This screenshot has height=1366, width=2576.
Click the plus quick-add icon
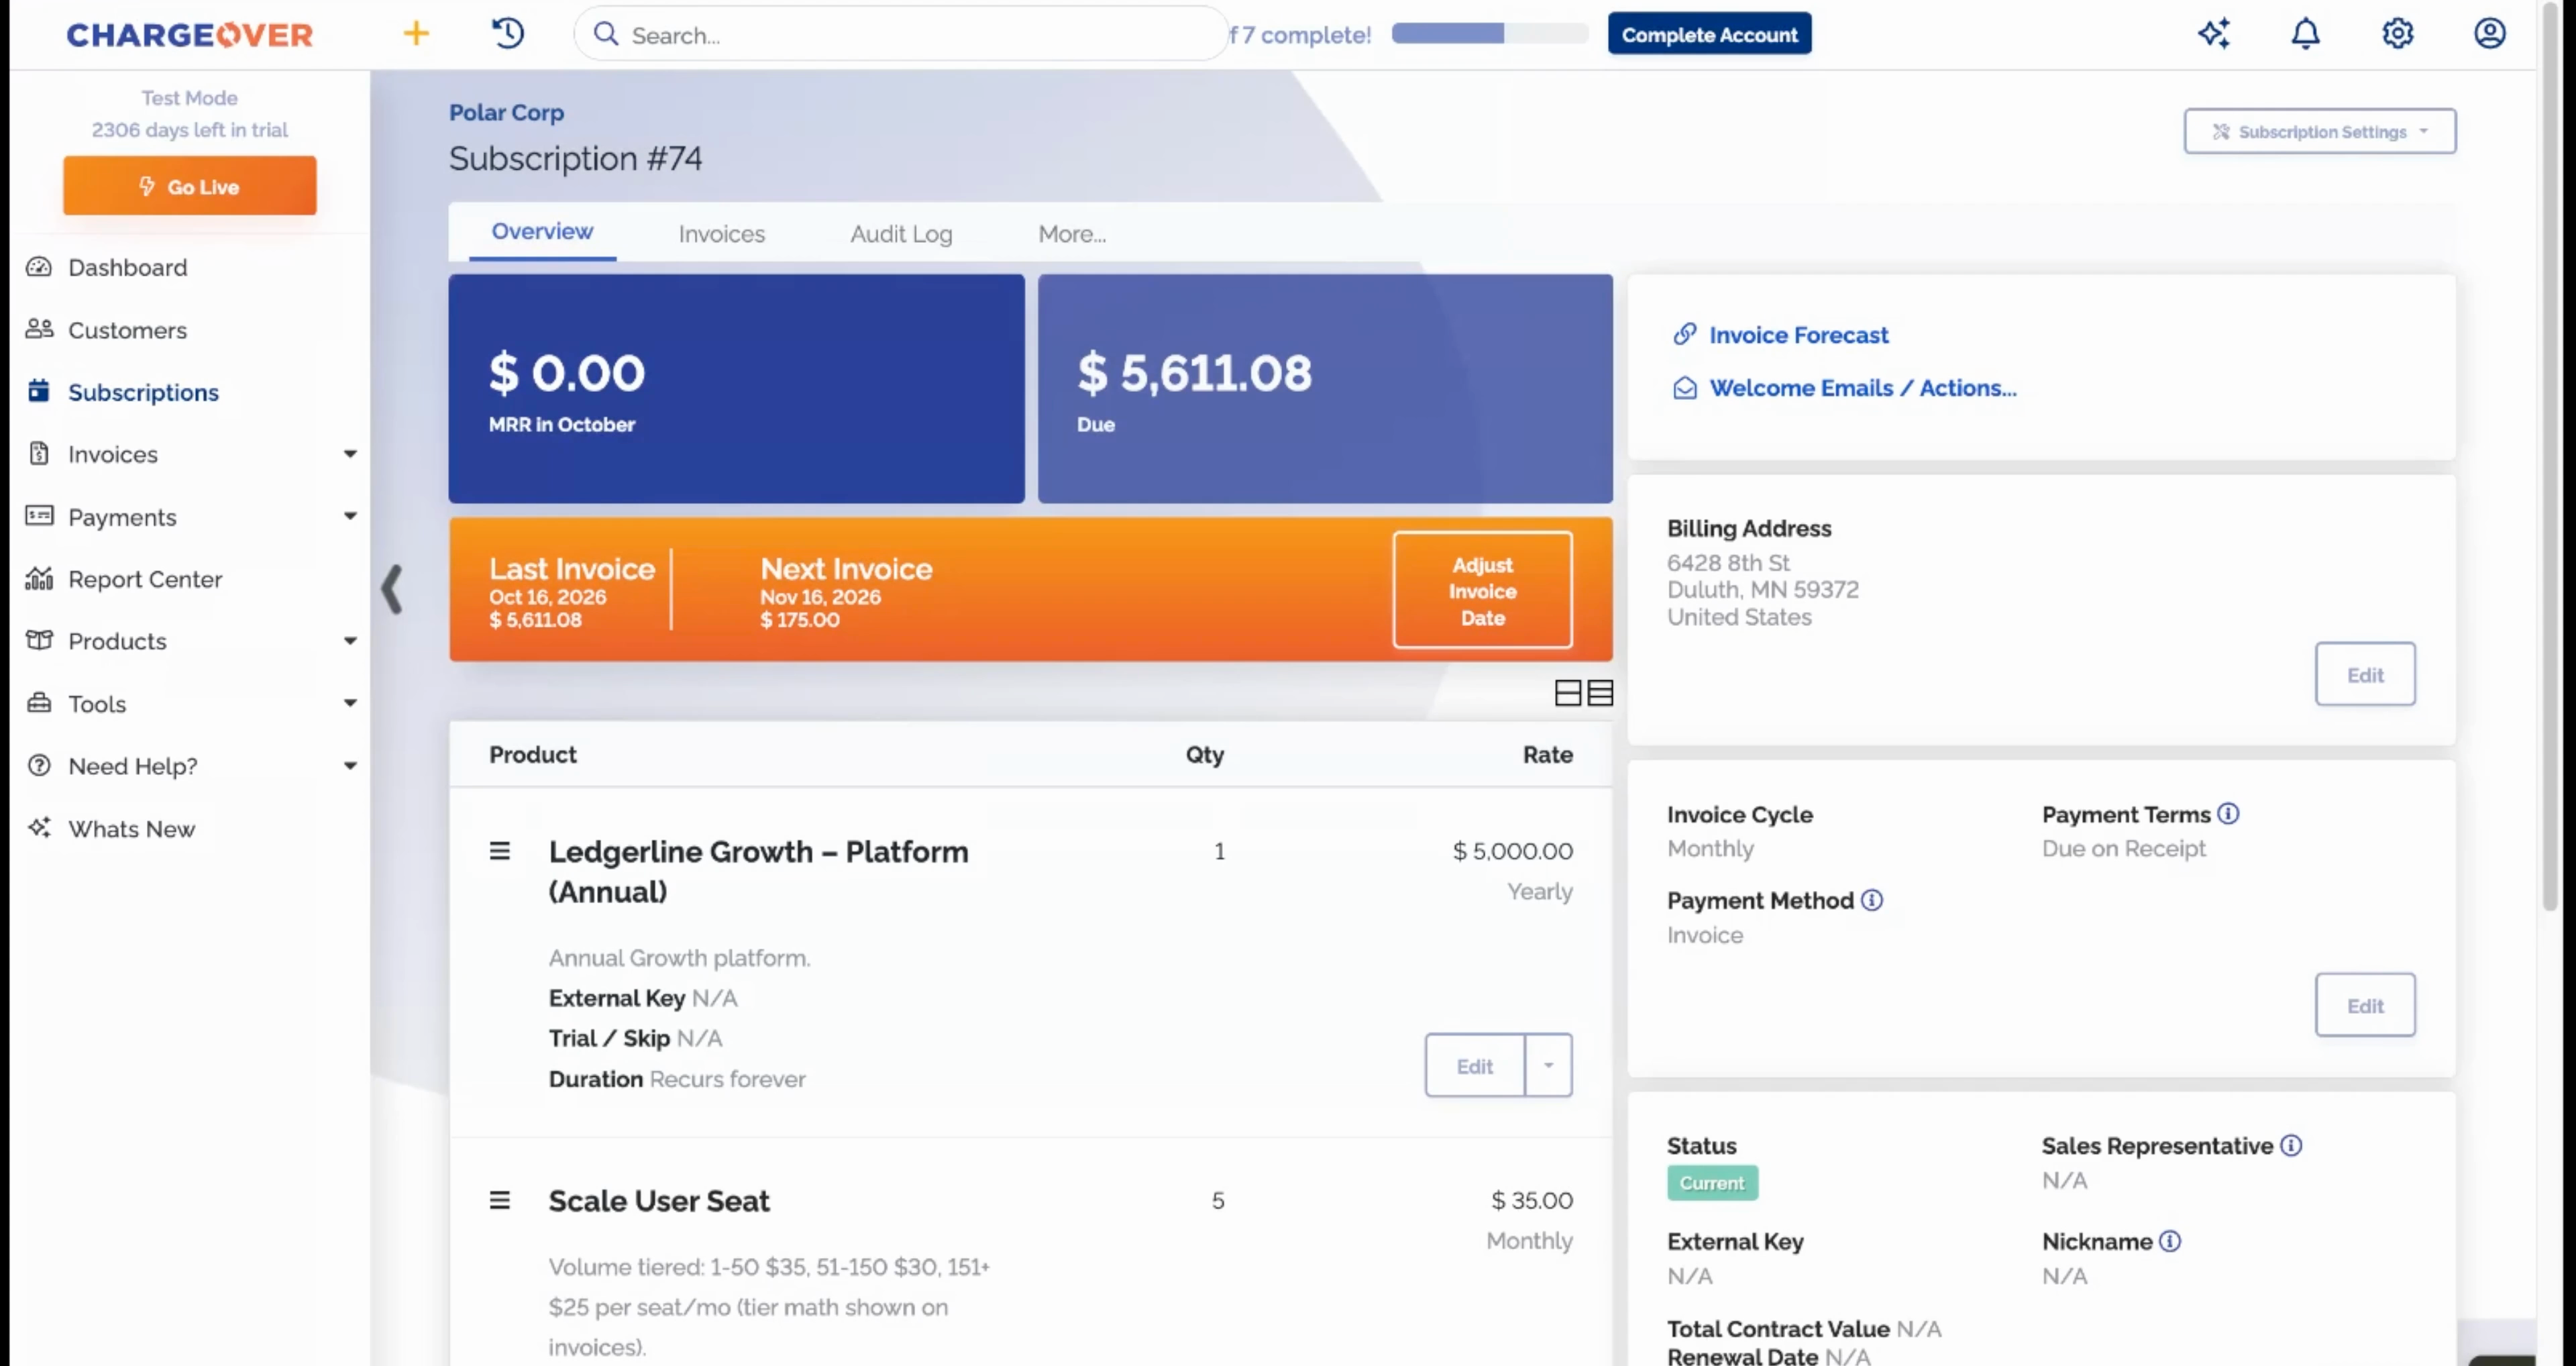[416, 34]
